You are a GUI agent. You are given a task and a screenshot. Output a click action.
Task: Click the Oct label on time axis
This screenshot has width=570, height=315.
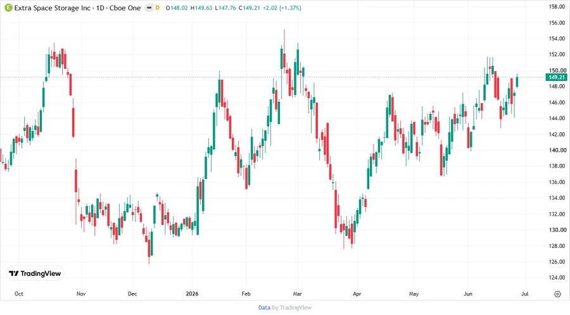click(x=18, y=293)
